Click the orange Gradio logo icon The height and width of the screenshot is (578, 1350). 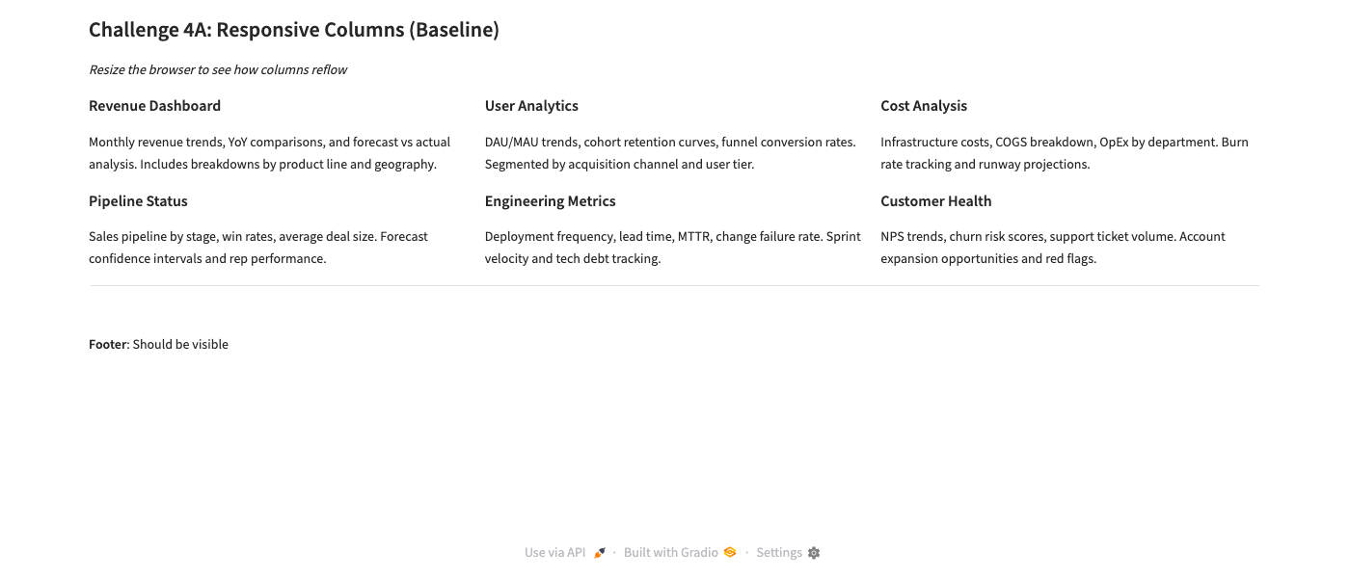pyautogui.click(x=730, y=553)
